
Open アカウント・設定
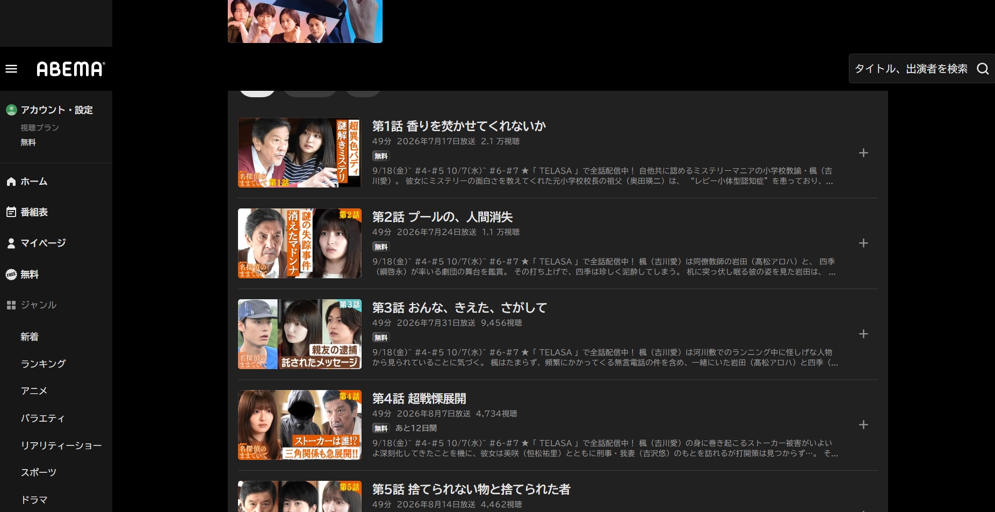click(56, 110)
